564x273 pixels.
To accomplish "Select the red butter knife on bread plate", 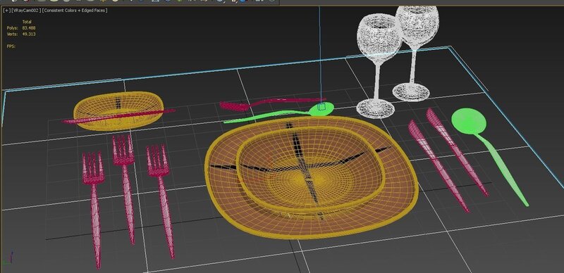I will (118, 116).
